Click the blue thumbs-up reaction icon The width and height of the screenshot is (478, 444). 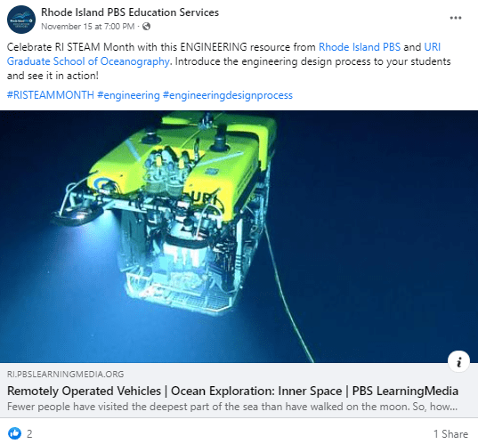(x=14, y=433)
